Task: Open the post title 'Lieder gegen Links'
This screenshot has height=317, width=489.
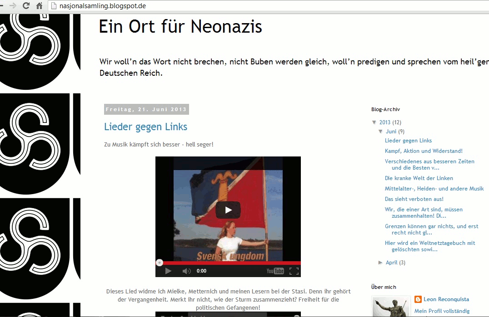Action: [x=145, y=127]
